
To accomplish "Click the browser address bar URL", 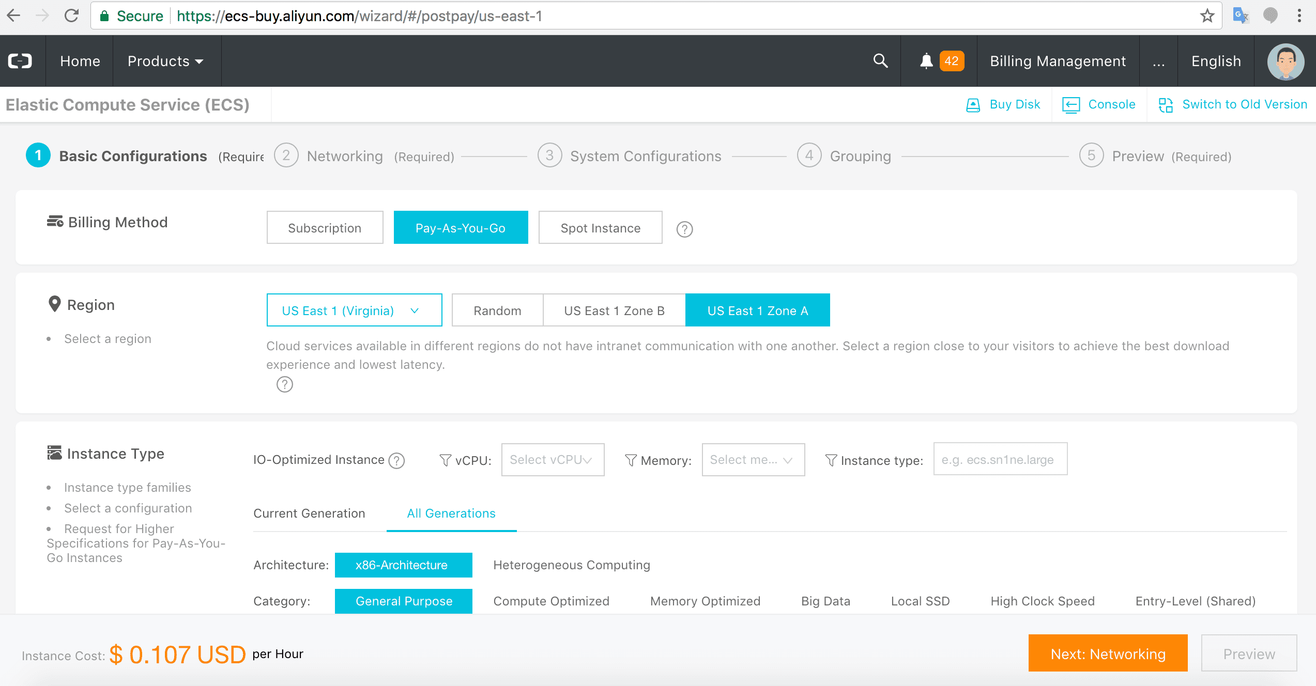I will (359, 16).
